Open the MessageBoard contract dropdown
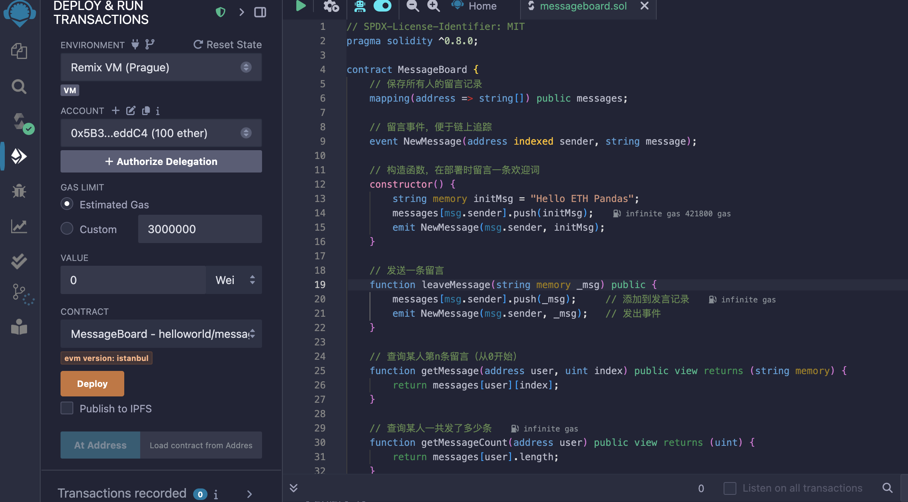This screenshot has width=908, height=502. click(161, 334)
